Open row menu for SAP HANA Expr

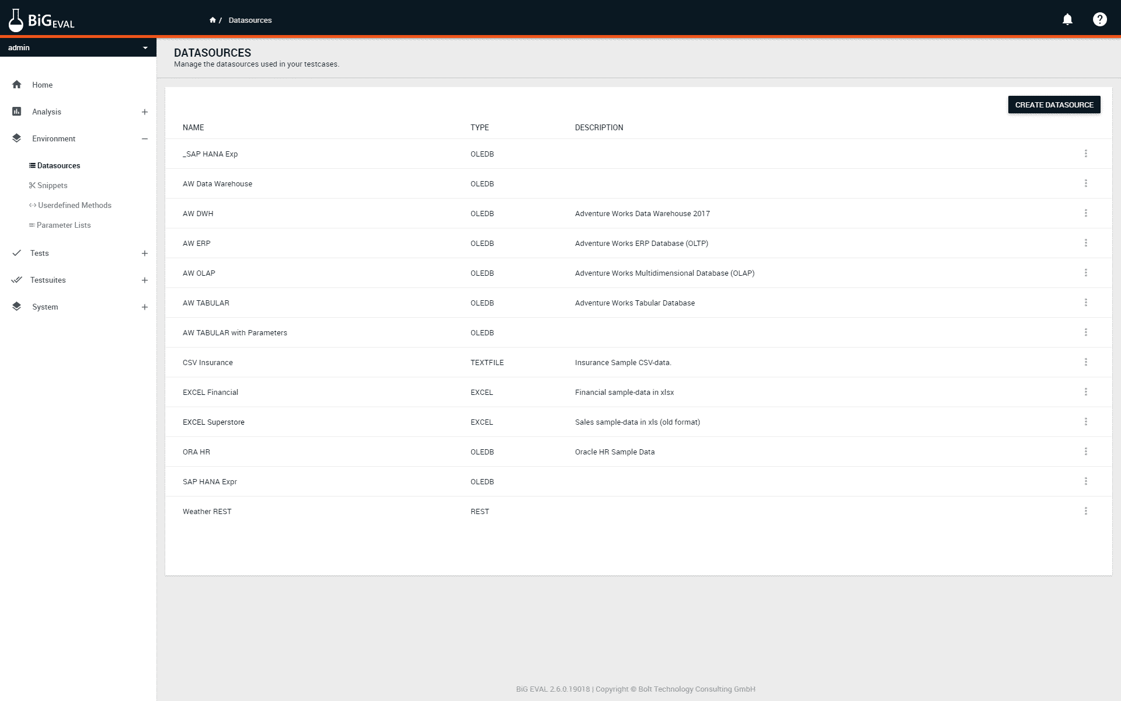tap(1085, 481)
